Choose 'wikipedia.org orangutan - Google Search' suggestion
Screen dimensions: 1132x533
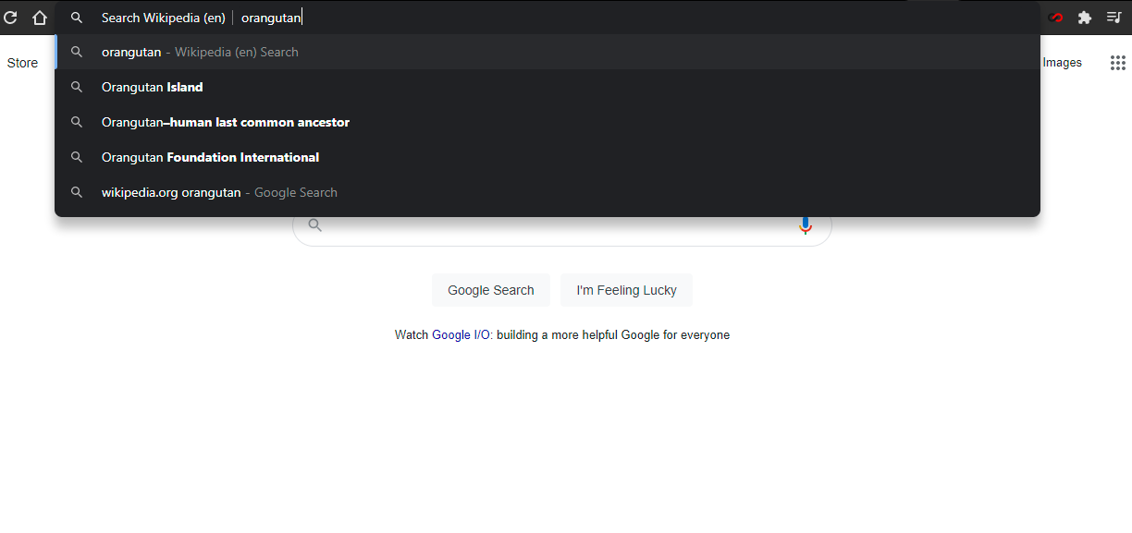(x=219, y=193)
